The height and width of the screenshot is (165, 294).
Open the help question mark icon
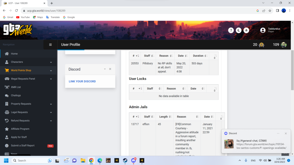point(231,30)
